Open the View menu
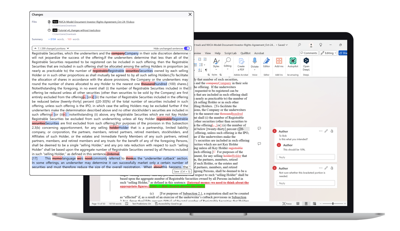400x231 pixels. click(x=207, y=53)
